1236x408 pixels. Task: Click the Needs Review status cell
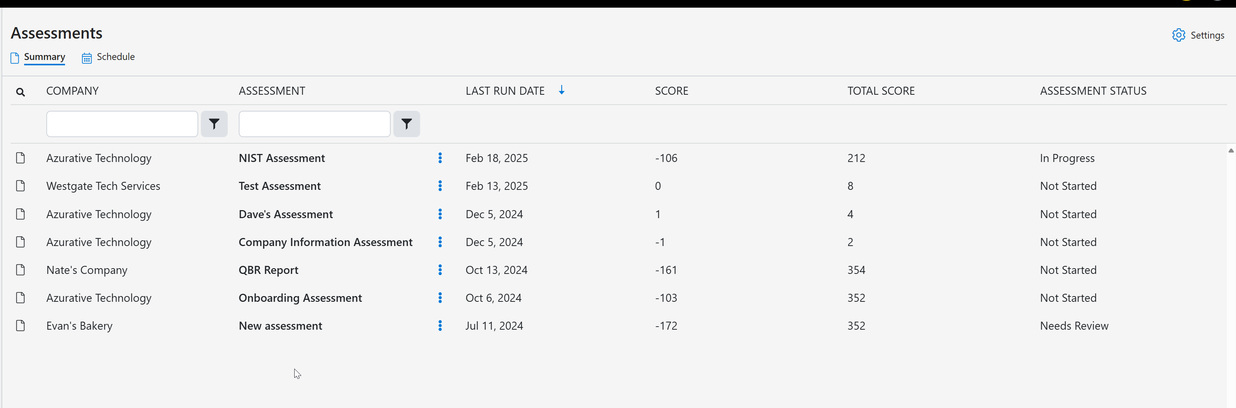(1074, 325)
